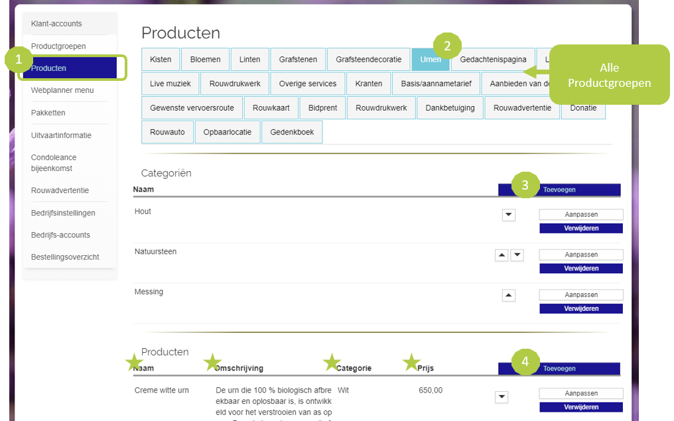
Task: Move Natuursteen category down with arrow
Action: click(x=517, y=255)
